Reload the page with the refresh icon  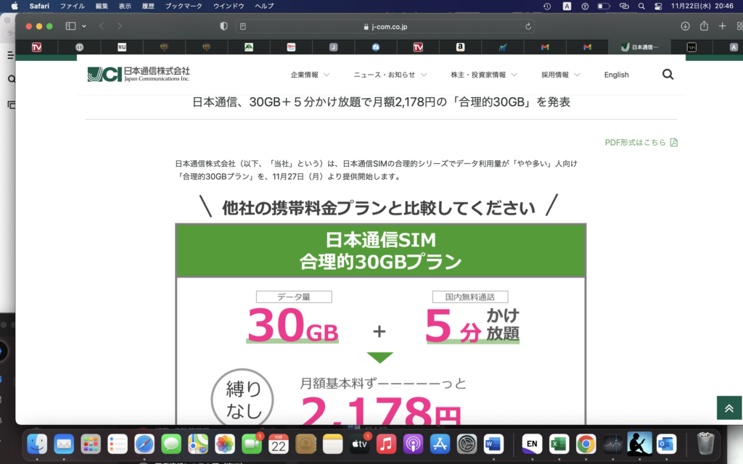[x=528, y=26]
